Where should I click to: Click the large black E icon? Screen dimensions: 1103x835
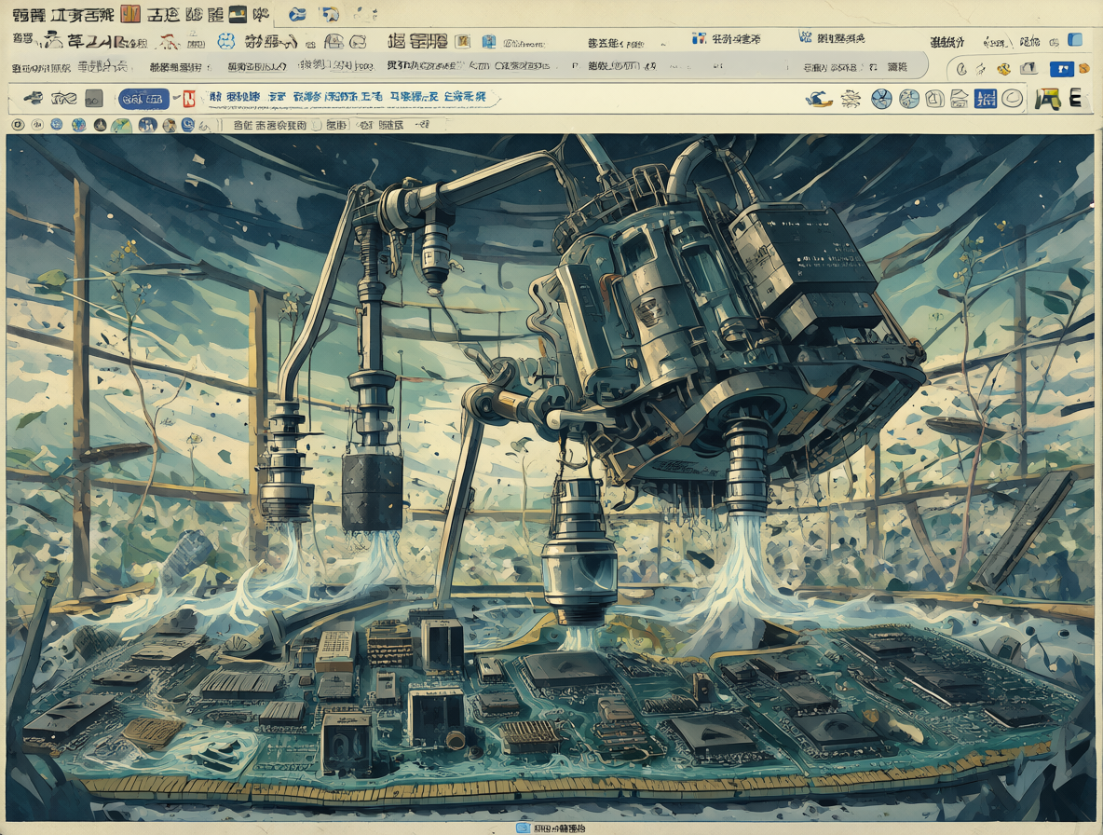pos(1076,98)
